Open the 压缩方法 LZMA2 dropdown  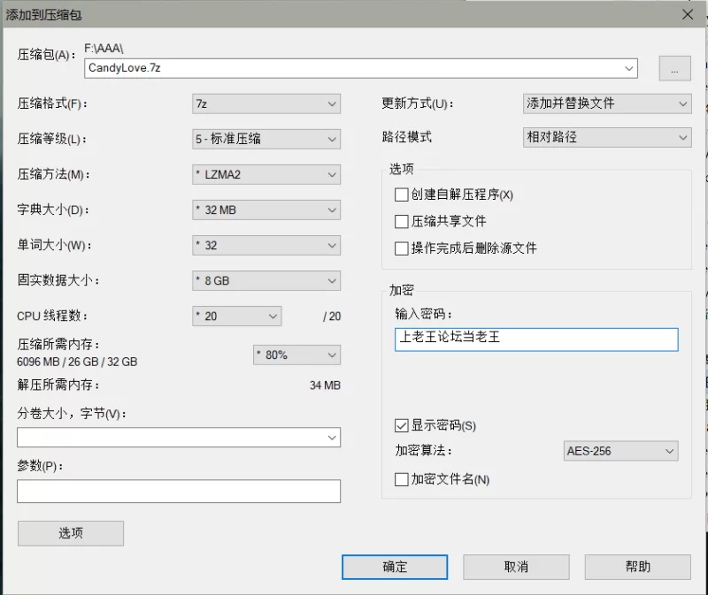[266, 174]
